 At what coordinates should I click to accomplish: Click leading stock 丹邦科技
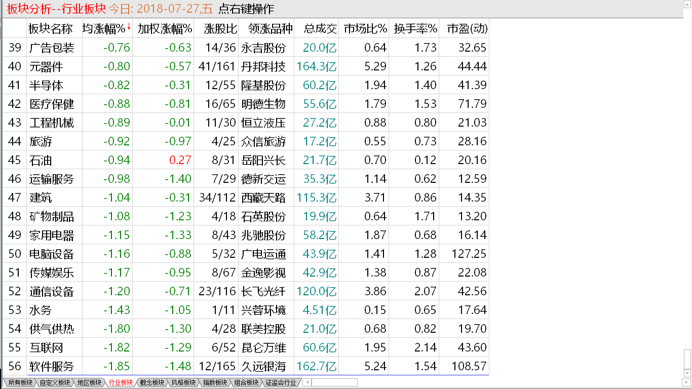click(x=263, y=66)
